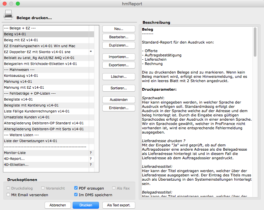Open the Sortieren... dialog
This screenshot has width=264, height=210.
[118, 88]
